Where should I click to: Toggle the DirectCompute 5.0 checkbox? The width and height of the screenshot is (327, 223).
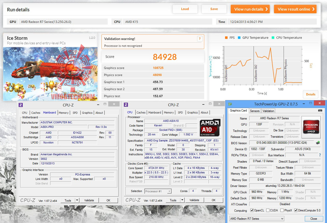tap(296, 210)
